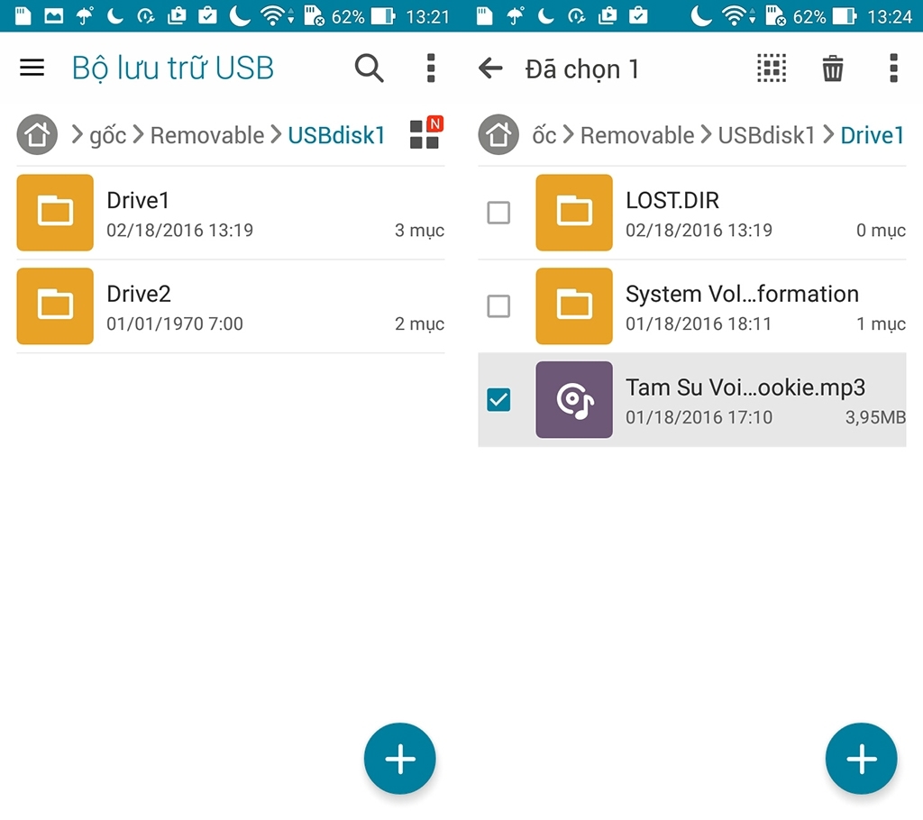The width and height of the screenshot is (923, 820).
Task: Tap the Drive1 folder name
Action: tap(138, 200)
